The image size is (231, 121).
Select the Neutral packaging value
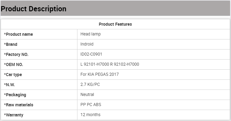click(x=87, y=94)
